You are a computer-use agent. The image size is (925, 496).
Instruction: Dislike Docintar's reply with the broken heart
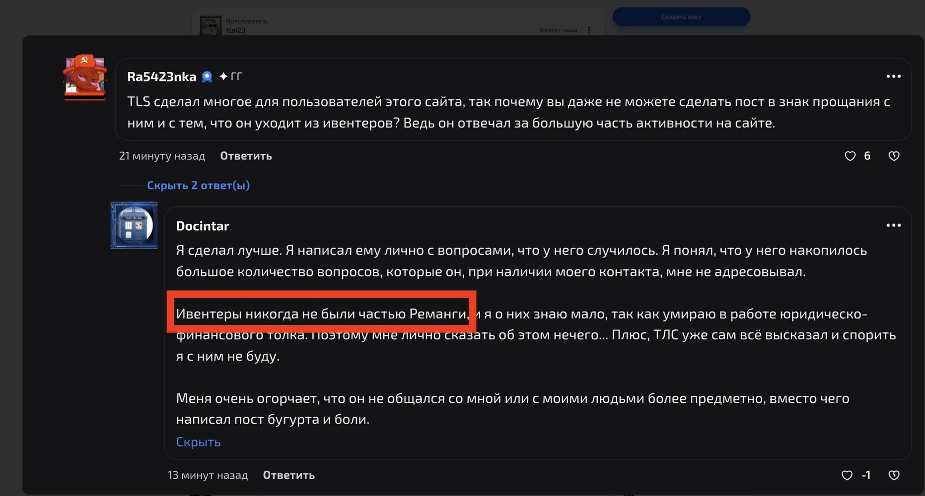[894, 475]
